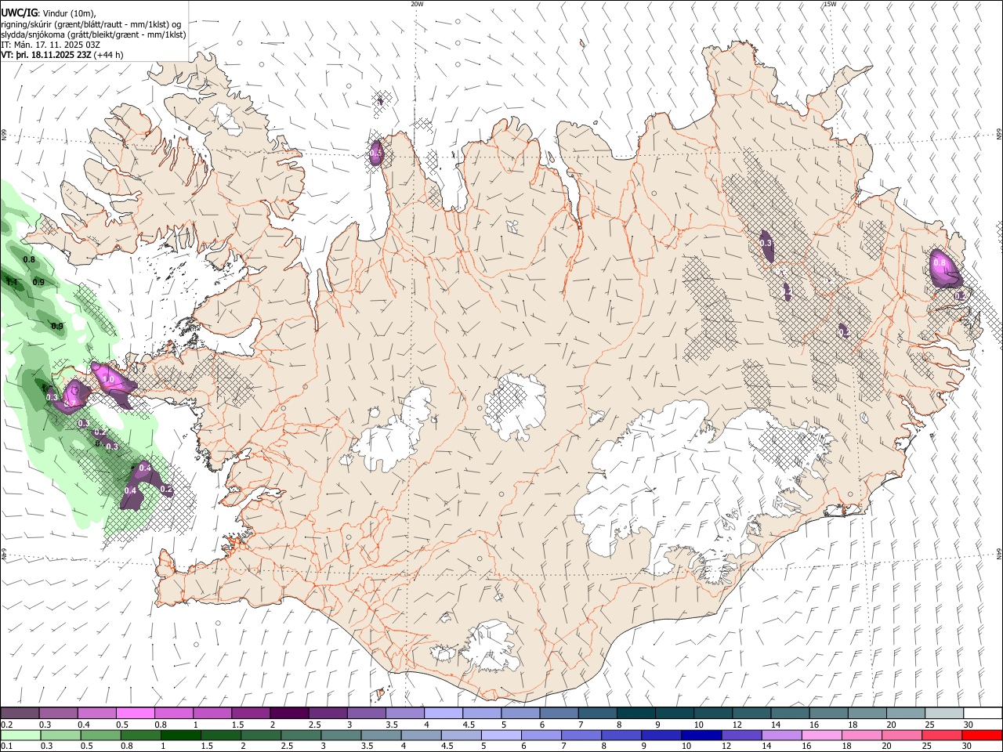Pick the lower-row swatch between 2.5 and 3
Viewport: 1003px width, 752px height.
coord(302,735)
